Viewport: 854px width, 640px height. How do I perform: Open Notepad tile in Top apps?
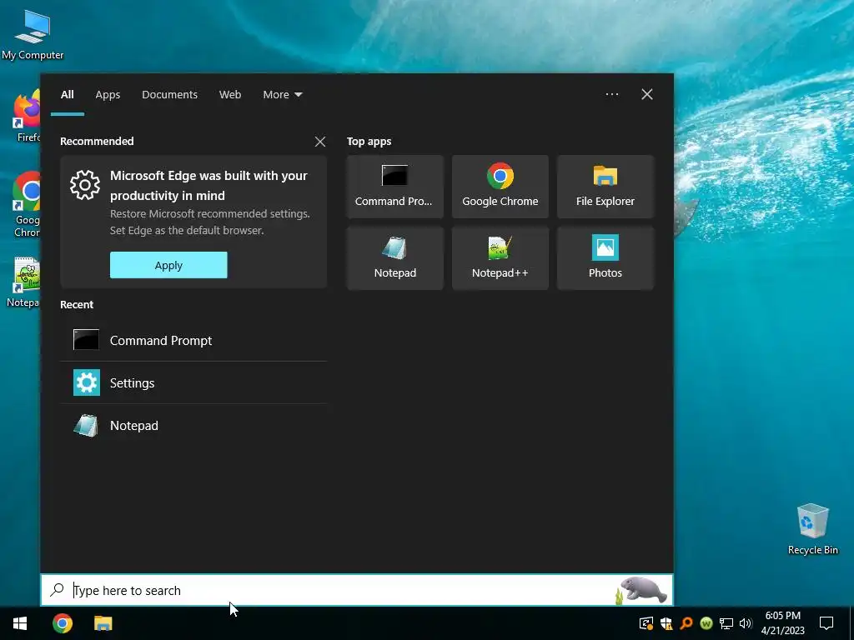(394, 258)
